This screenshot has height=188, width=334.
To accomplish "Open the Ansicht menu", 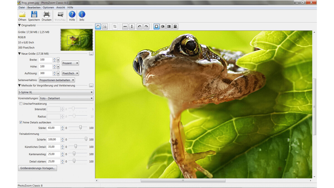I will [61, 8].
